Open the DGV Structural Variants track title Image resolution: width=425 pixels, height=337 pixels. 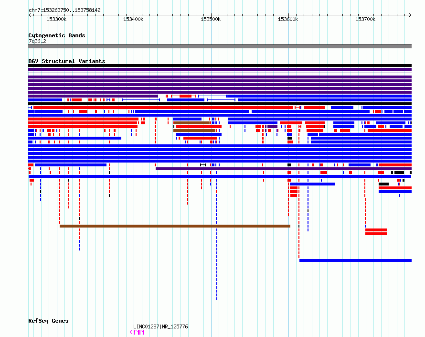point(67,61)
